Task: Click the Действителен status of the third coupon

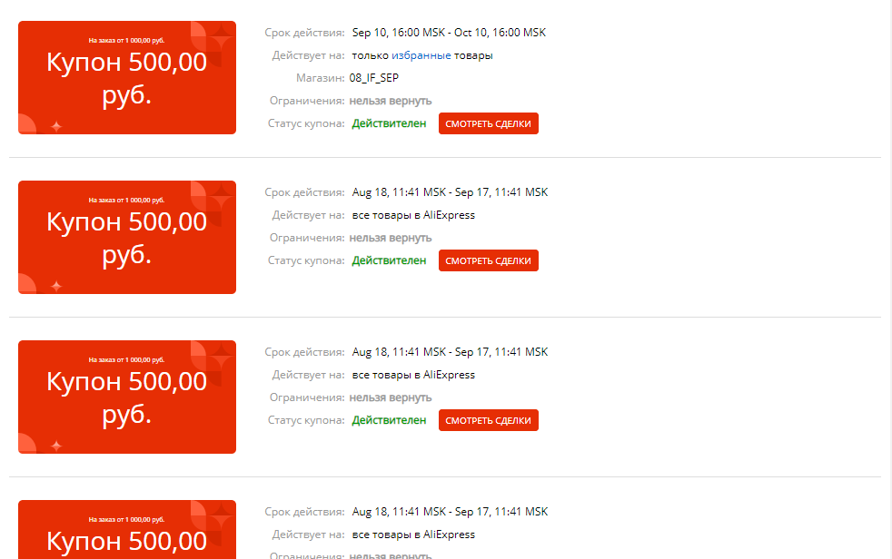Action: [x=389, y=420]
